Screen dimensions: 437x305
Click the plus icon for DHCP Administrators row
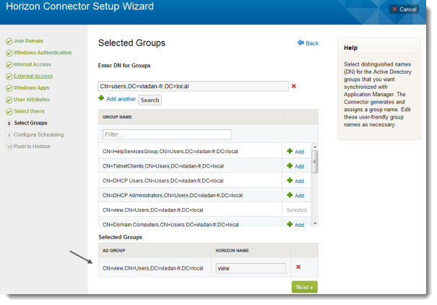pyautogui.click(x=290, y=195)
